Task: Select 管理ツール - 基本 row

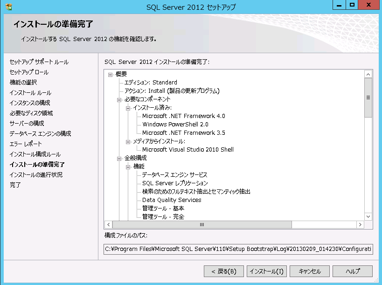Action: (x=163, y=209)
